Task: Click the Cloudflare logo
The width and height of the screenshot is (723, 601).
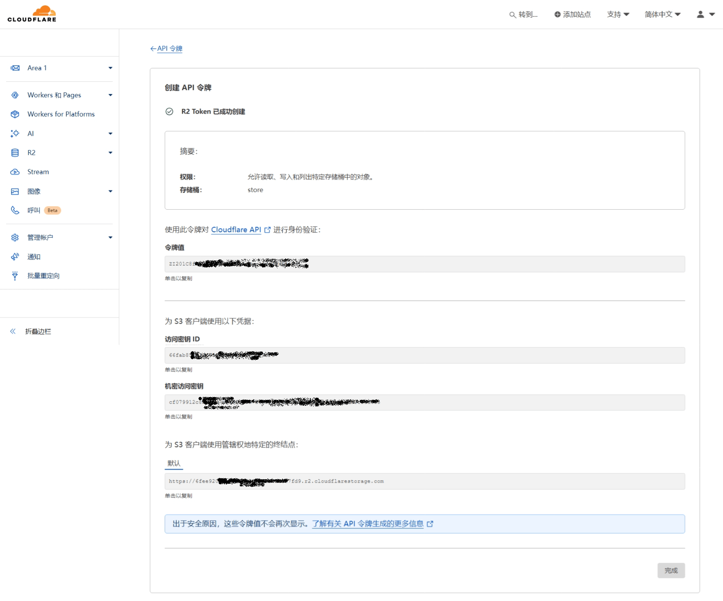Action: [32, 14]
